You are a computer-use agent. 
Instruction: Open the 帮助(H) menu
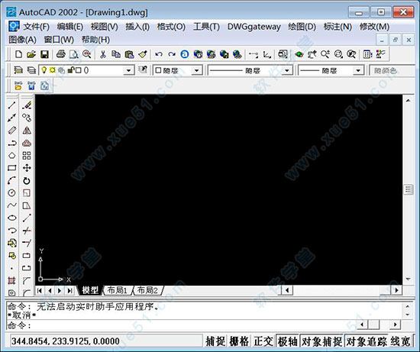pos(95,40)
